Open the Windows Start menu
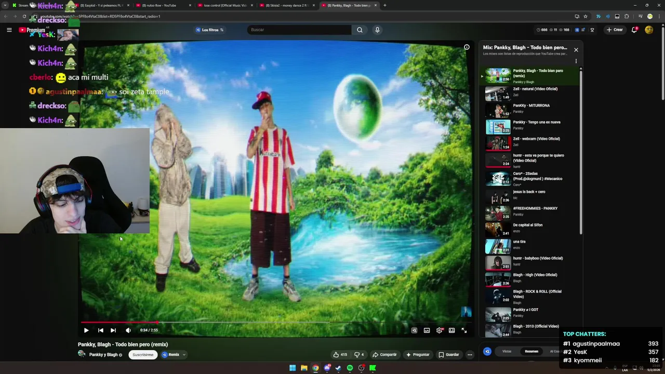This screenshot has height=374, width=665. point(292,368)
